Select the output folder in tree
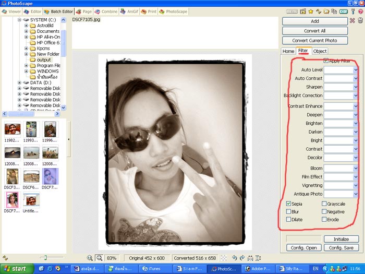This screenshot has width=365, height=274. pos(44,60)
